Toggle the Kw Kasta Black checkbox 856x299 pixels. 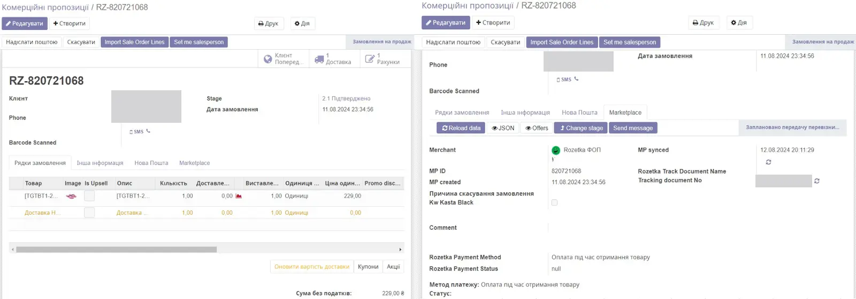pos(554,202)
